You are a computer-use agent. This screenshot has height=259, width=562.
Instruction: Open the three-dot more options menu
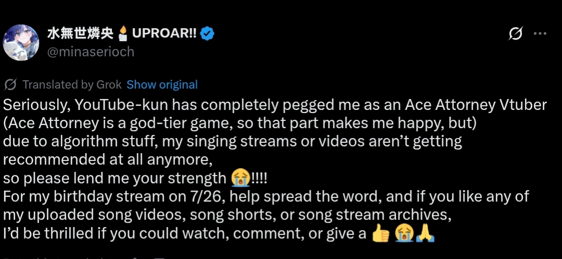(x=540, y=34)
